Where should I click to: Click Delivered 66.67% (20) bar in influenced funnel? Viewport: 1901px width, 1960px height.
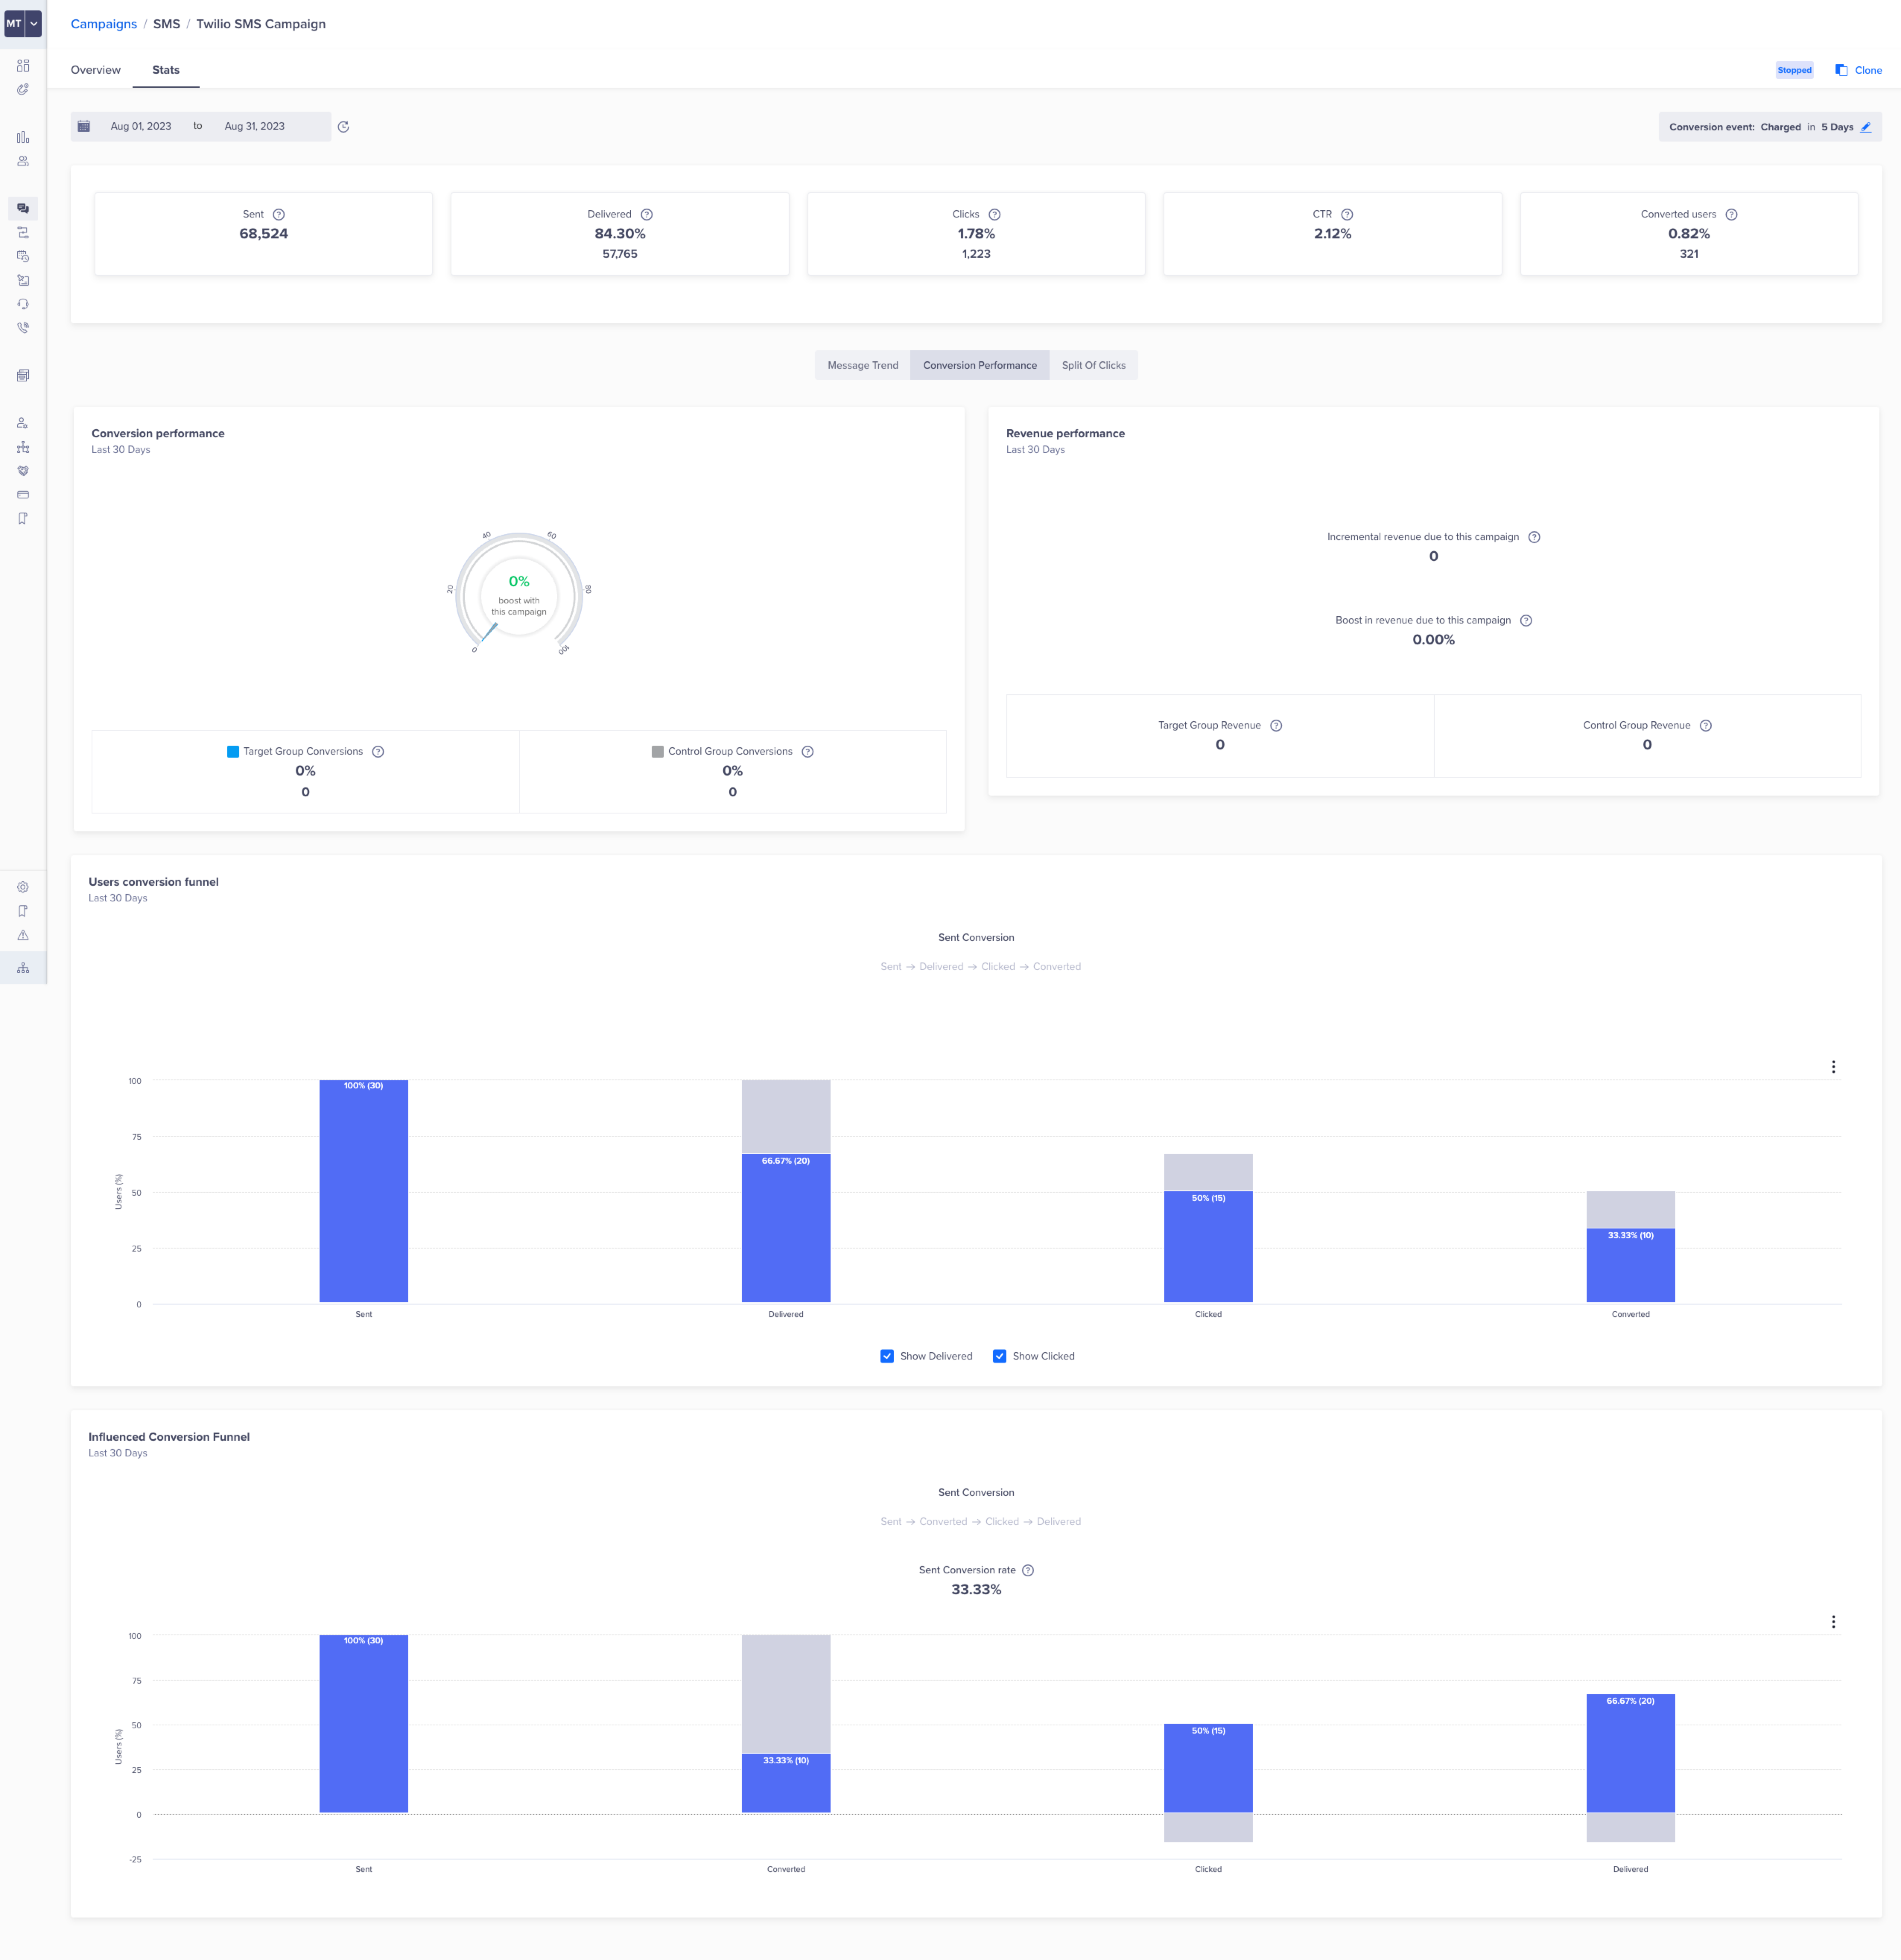1631,1753
